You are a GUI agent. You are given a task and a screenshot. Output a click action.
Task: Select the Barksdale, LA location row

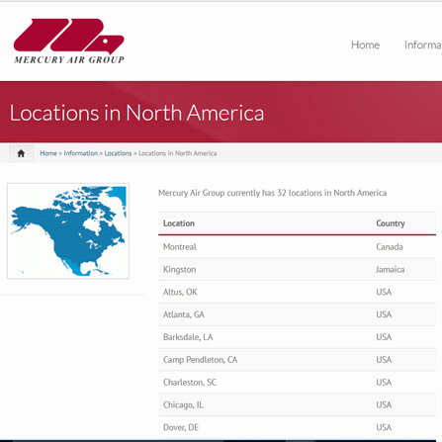(297, 337)
